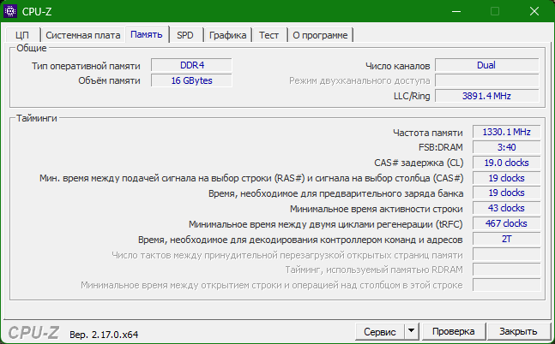This screenshot has width=555, height=344.
Task: Minimize the CPU-Z window
Action: pyautogui.click(x=454, y=11)
